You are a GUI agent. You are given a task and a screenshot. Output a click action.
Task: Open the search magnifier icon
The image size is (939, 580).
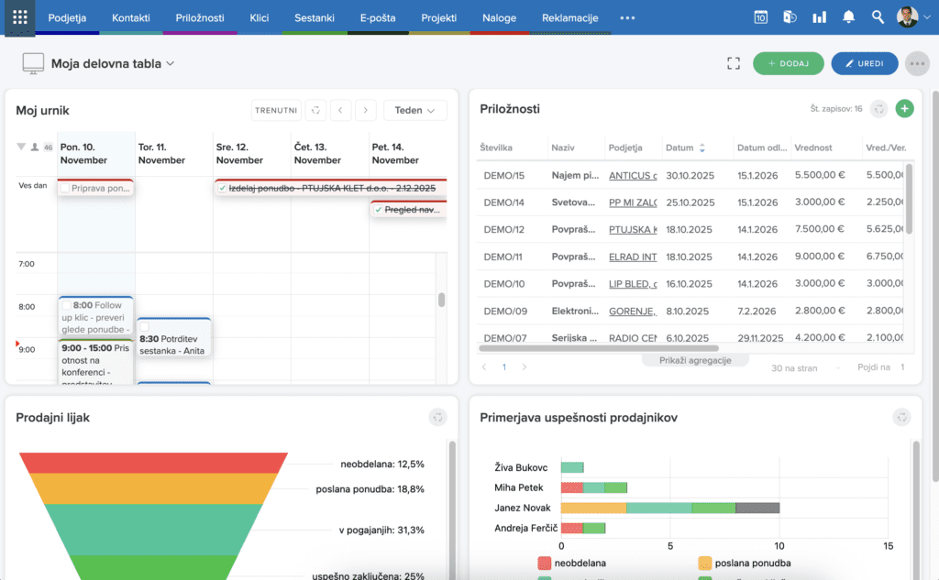[x=878, y=17]
